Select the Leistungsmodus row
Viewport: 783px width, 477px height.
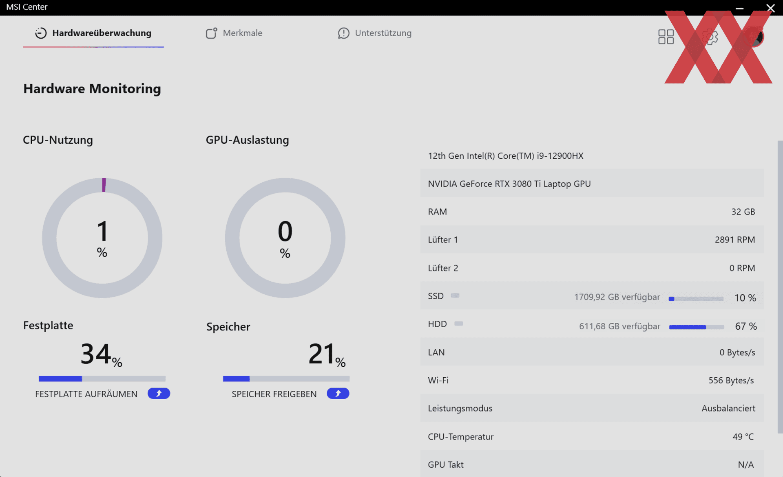[592, 408]
